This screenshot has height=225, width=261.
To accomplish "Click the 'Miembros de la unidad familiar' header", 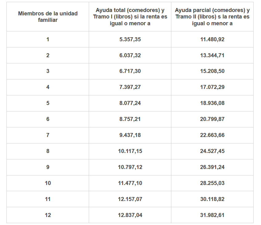I will [48, 17].
